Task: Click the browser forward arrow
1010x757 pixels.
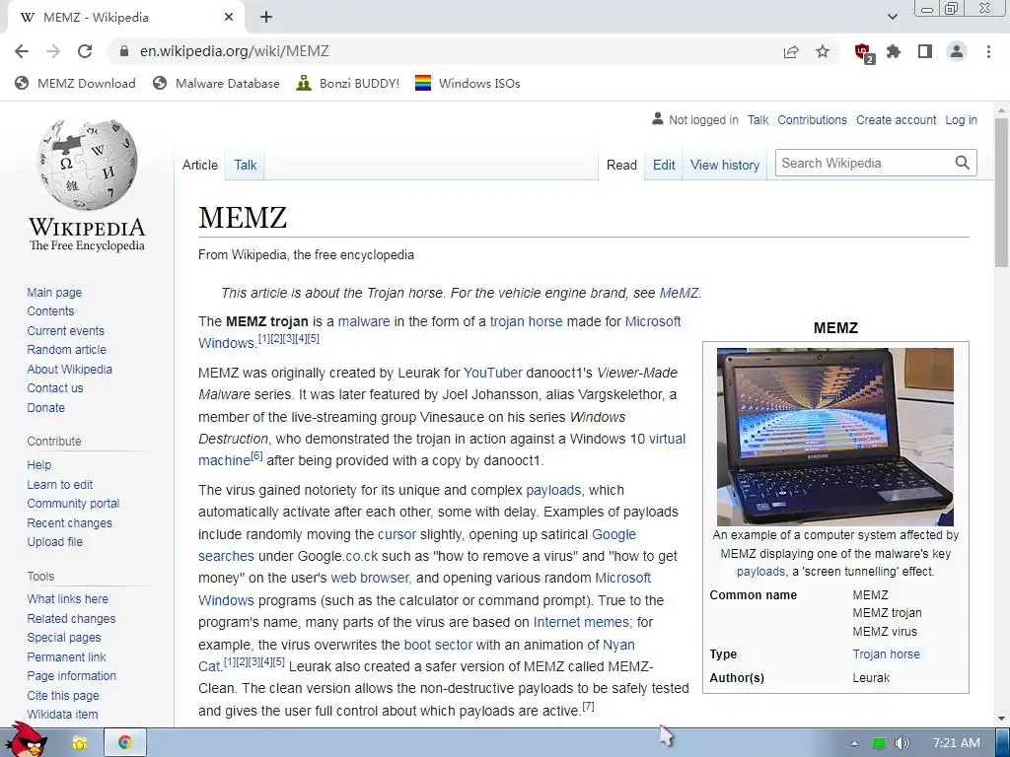Action: pos(53,51)
